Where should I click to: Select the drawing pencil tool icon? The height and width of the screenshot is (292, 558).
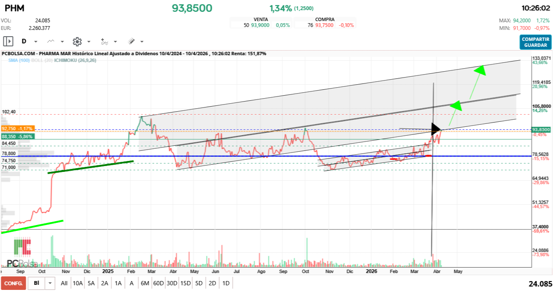click(x=131, y=41)
